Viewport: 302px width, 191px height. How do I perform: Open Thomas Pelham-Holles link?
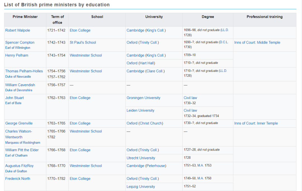(x=24, y=71)
